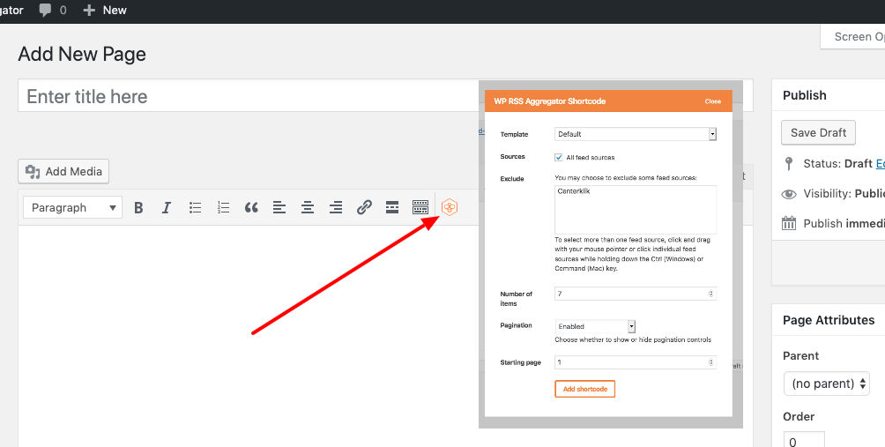This screenshot has height=447, width=885.
Task: Click the plus New item in admin bar
Action: [x=105, y=11]
